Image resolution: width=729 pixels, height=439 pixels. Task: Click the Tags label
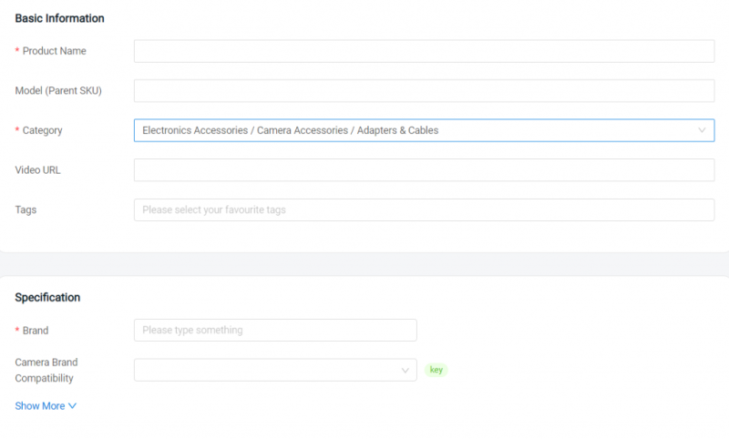[26, 210]
